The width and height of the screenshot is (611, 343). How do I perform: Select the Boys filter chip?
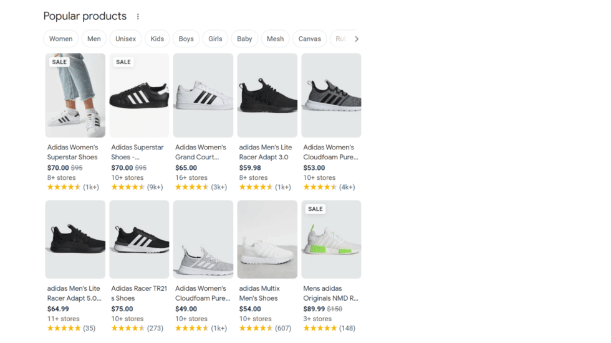[x=186, y=39]
